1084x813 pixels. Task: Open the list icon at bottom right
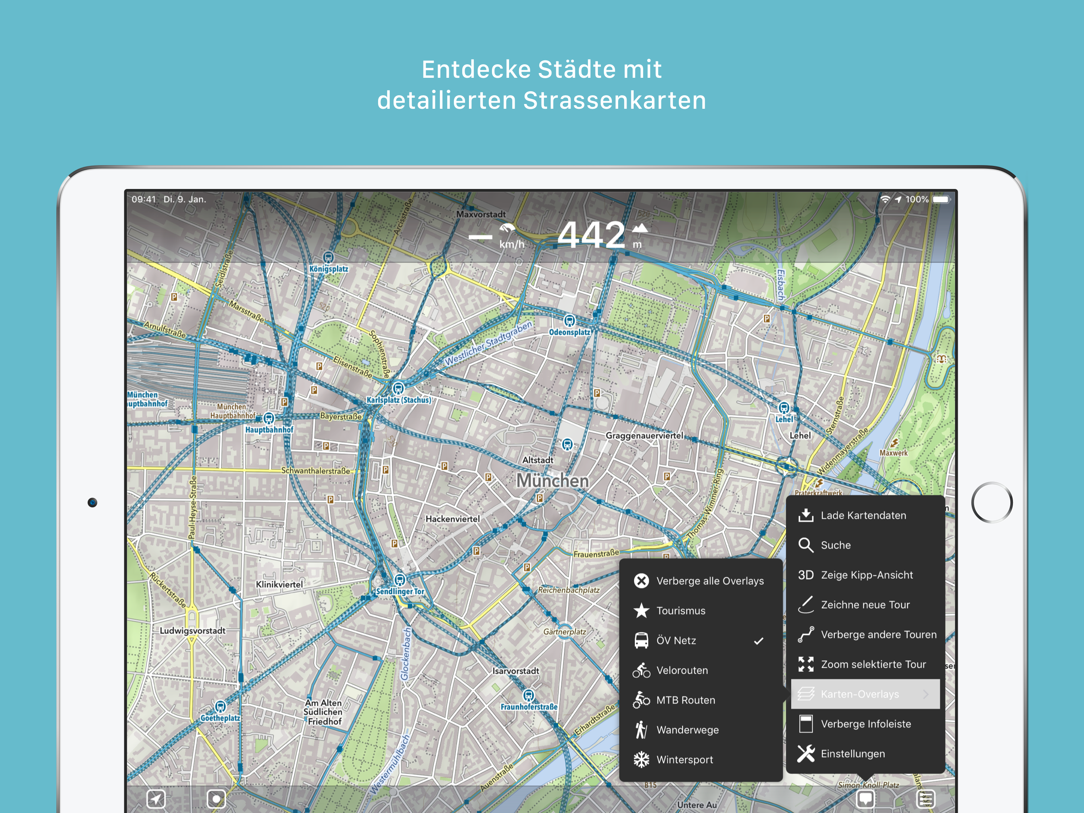pos(925,799)
